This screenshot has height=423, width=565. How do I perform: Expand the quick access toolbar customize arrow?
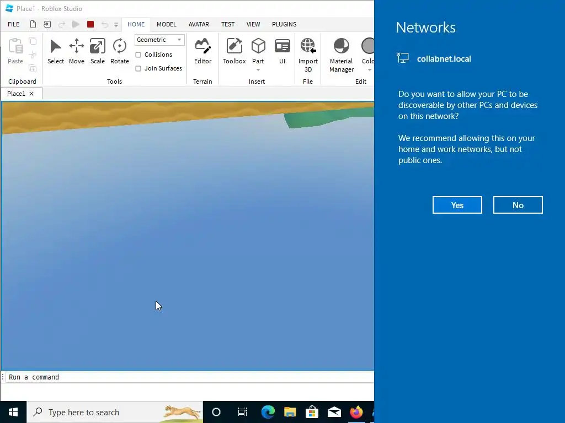[x=116, y=24]
